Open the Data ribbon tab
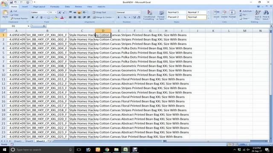This screenshot has height=153, width=273. click(67, 7)
